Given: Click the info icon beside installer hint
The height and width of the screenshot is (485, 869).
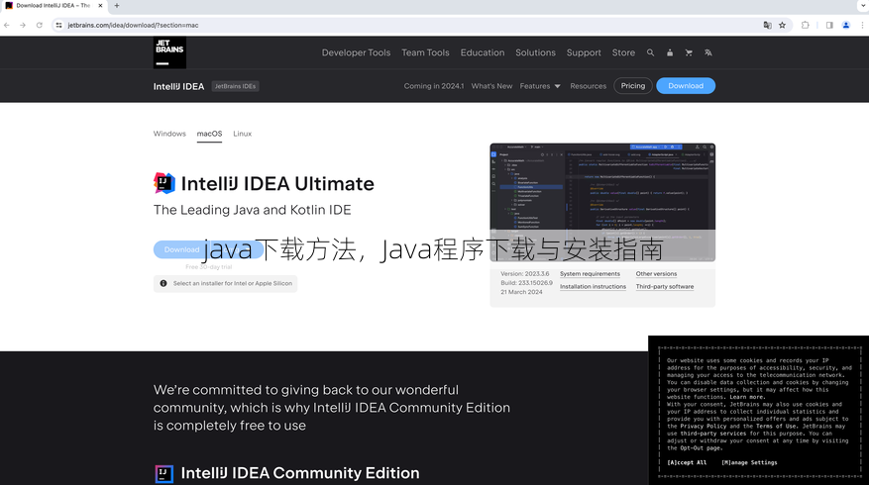Looking at the screenshot, I should (x=163, y=283).
